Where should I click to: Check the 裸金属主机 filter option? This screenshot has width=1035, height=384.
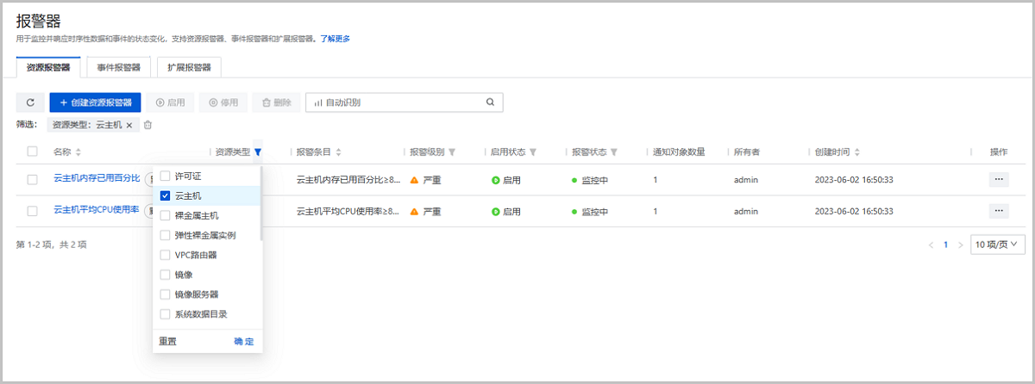(166, 215)
